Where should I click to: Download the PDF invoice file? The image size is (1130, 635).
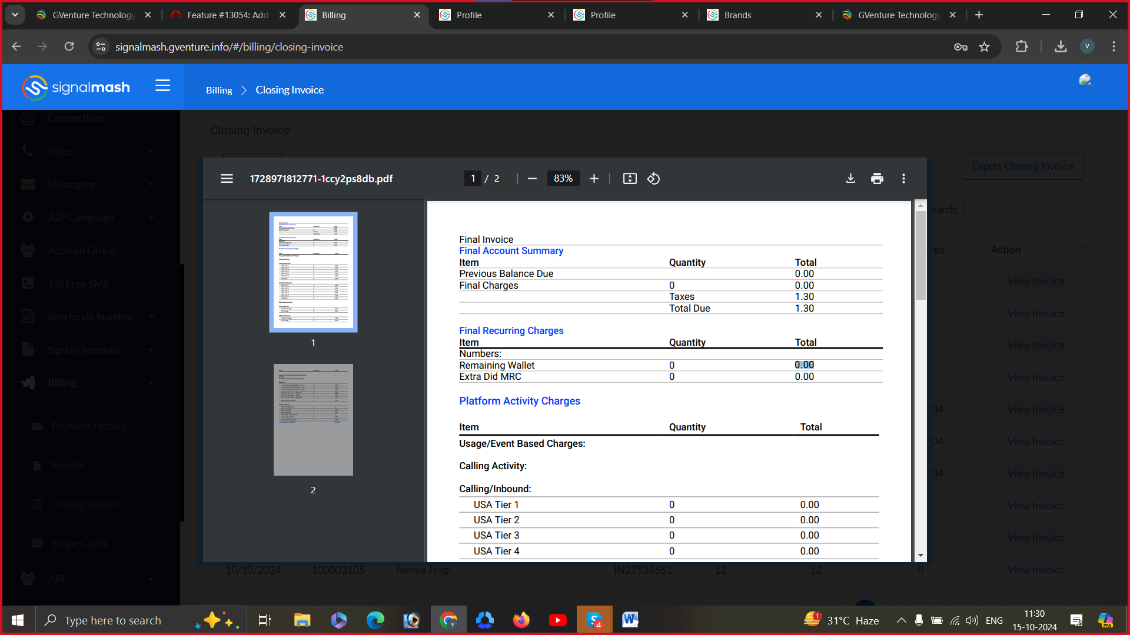[850, 178]
